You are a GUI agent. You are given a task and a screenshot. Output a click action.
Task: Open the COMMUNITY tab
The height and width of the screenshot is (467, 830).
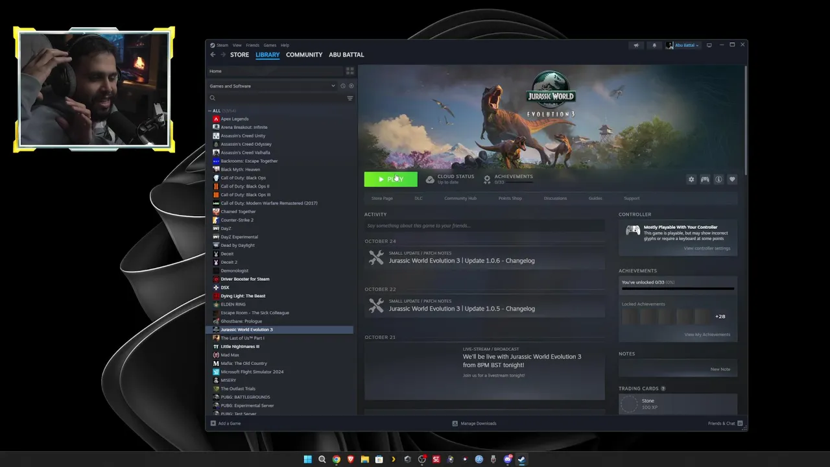304,54
